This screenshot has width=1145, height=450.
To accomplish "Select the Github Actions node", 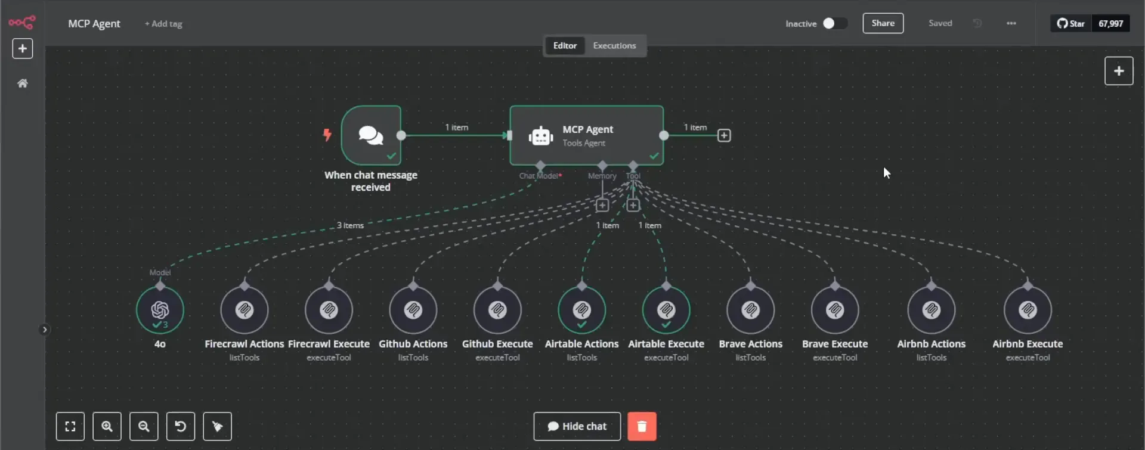I will [x=413, y=310].
